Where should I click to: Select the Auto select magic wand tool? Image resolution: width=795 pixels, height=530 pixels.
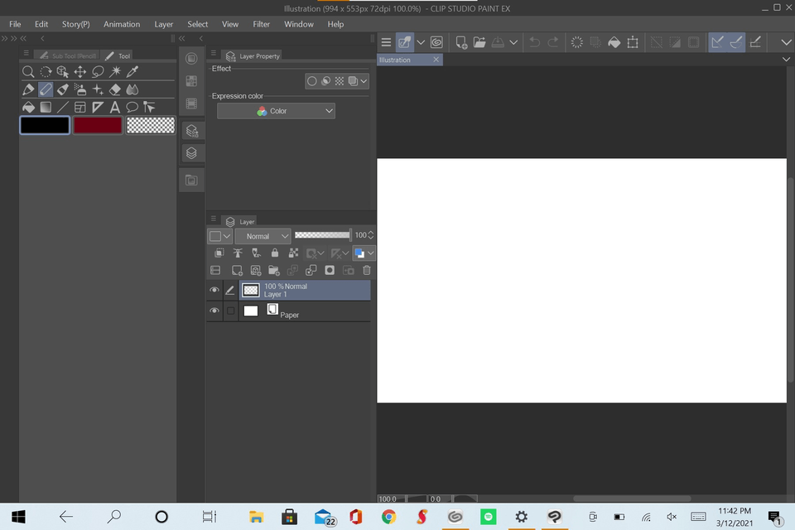[115, 71]
